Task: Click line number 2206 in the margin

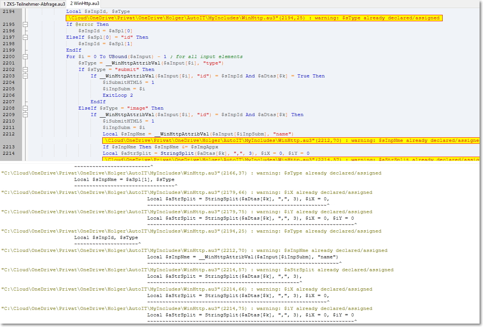Action: pos(8,95)
